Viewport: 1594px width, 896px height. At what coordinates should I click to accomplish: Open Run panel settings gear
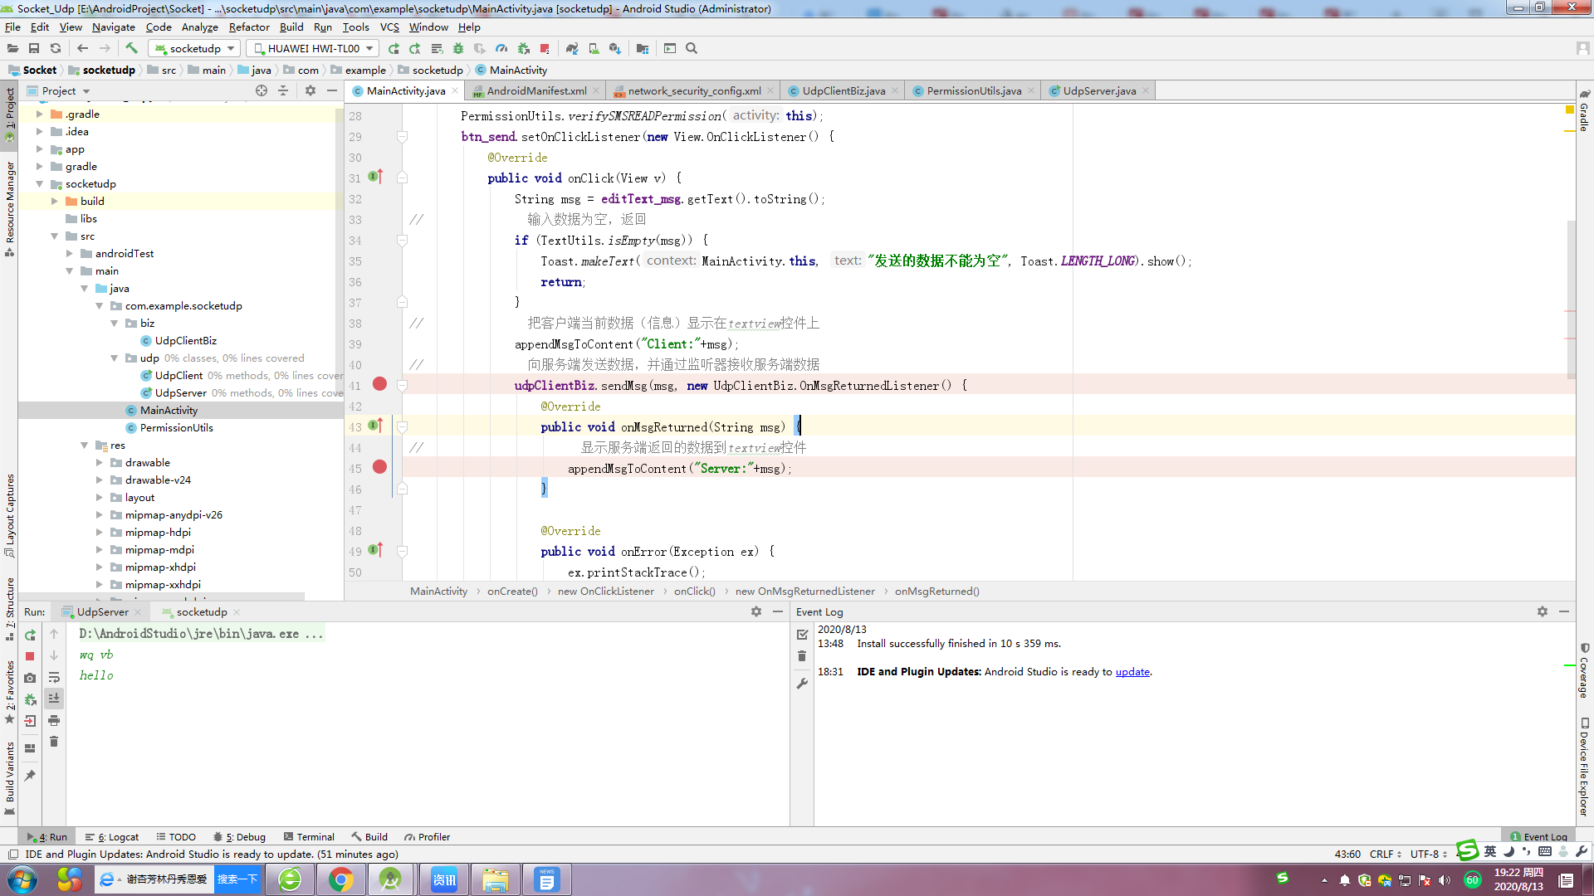(756, 611)
